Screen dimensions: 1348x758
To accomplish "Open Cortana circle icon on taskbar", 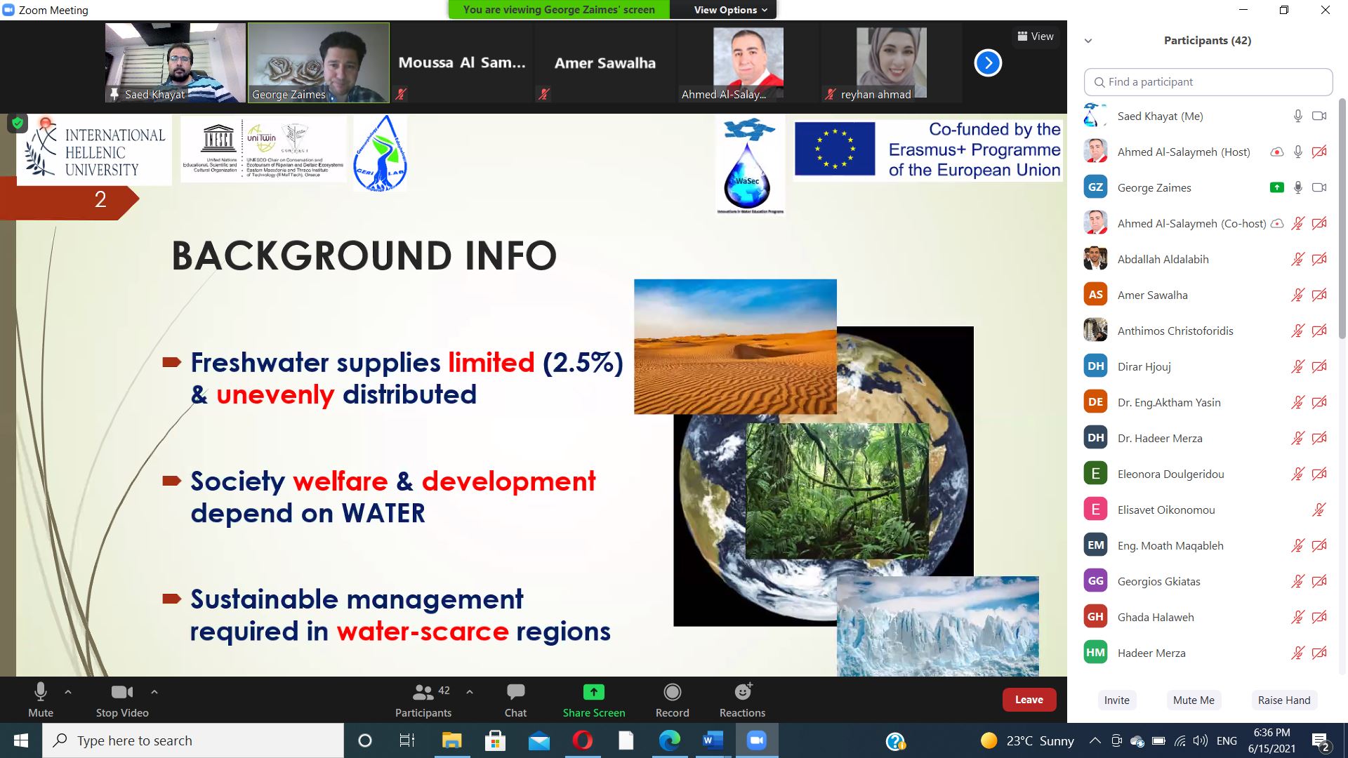I will (x=364, y=740).
